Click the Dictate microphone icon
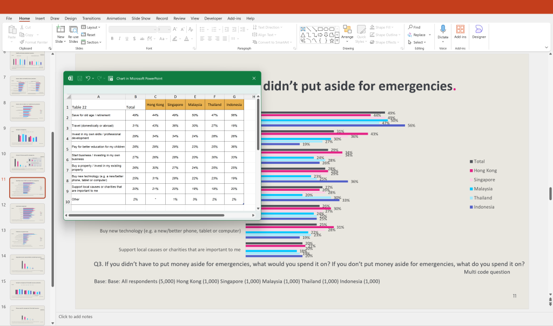 tap(443, 29)
